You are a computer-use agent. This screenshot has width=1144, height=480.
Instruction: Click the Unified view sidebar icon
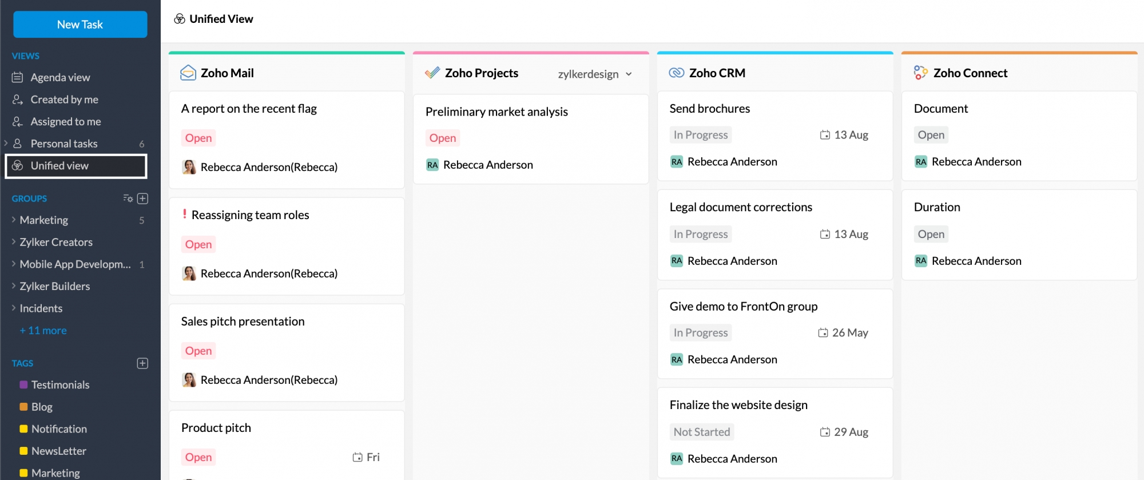tap(18, 165)
